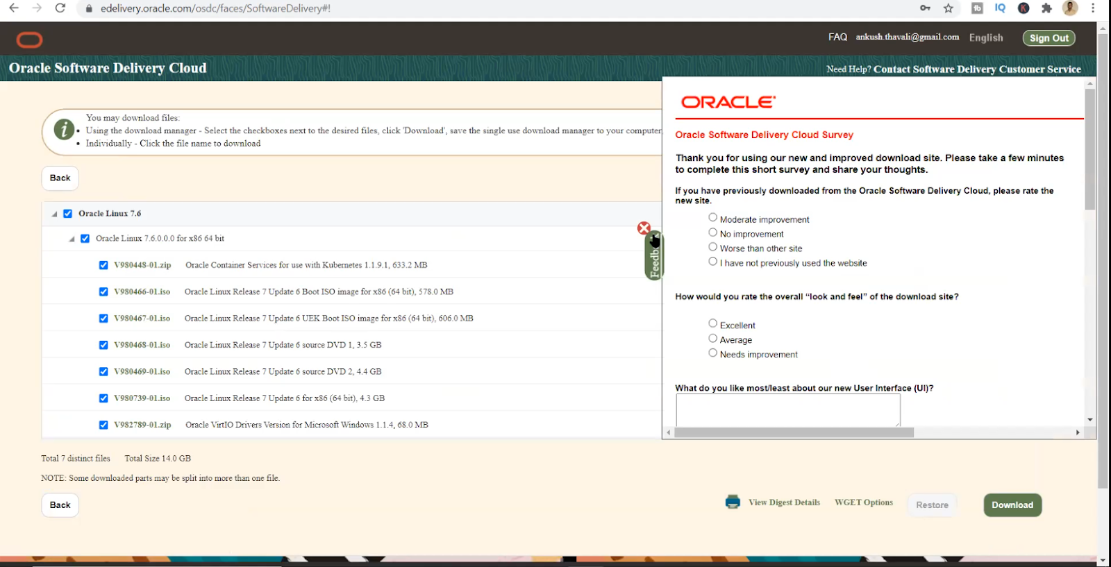Click the printer icon near View Digest Details
This screenshot has width=1111, height=567.
tap(733, 502)
